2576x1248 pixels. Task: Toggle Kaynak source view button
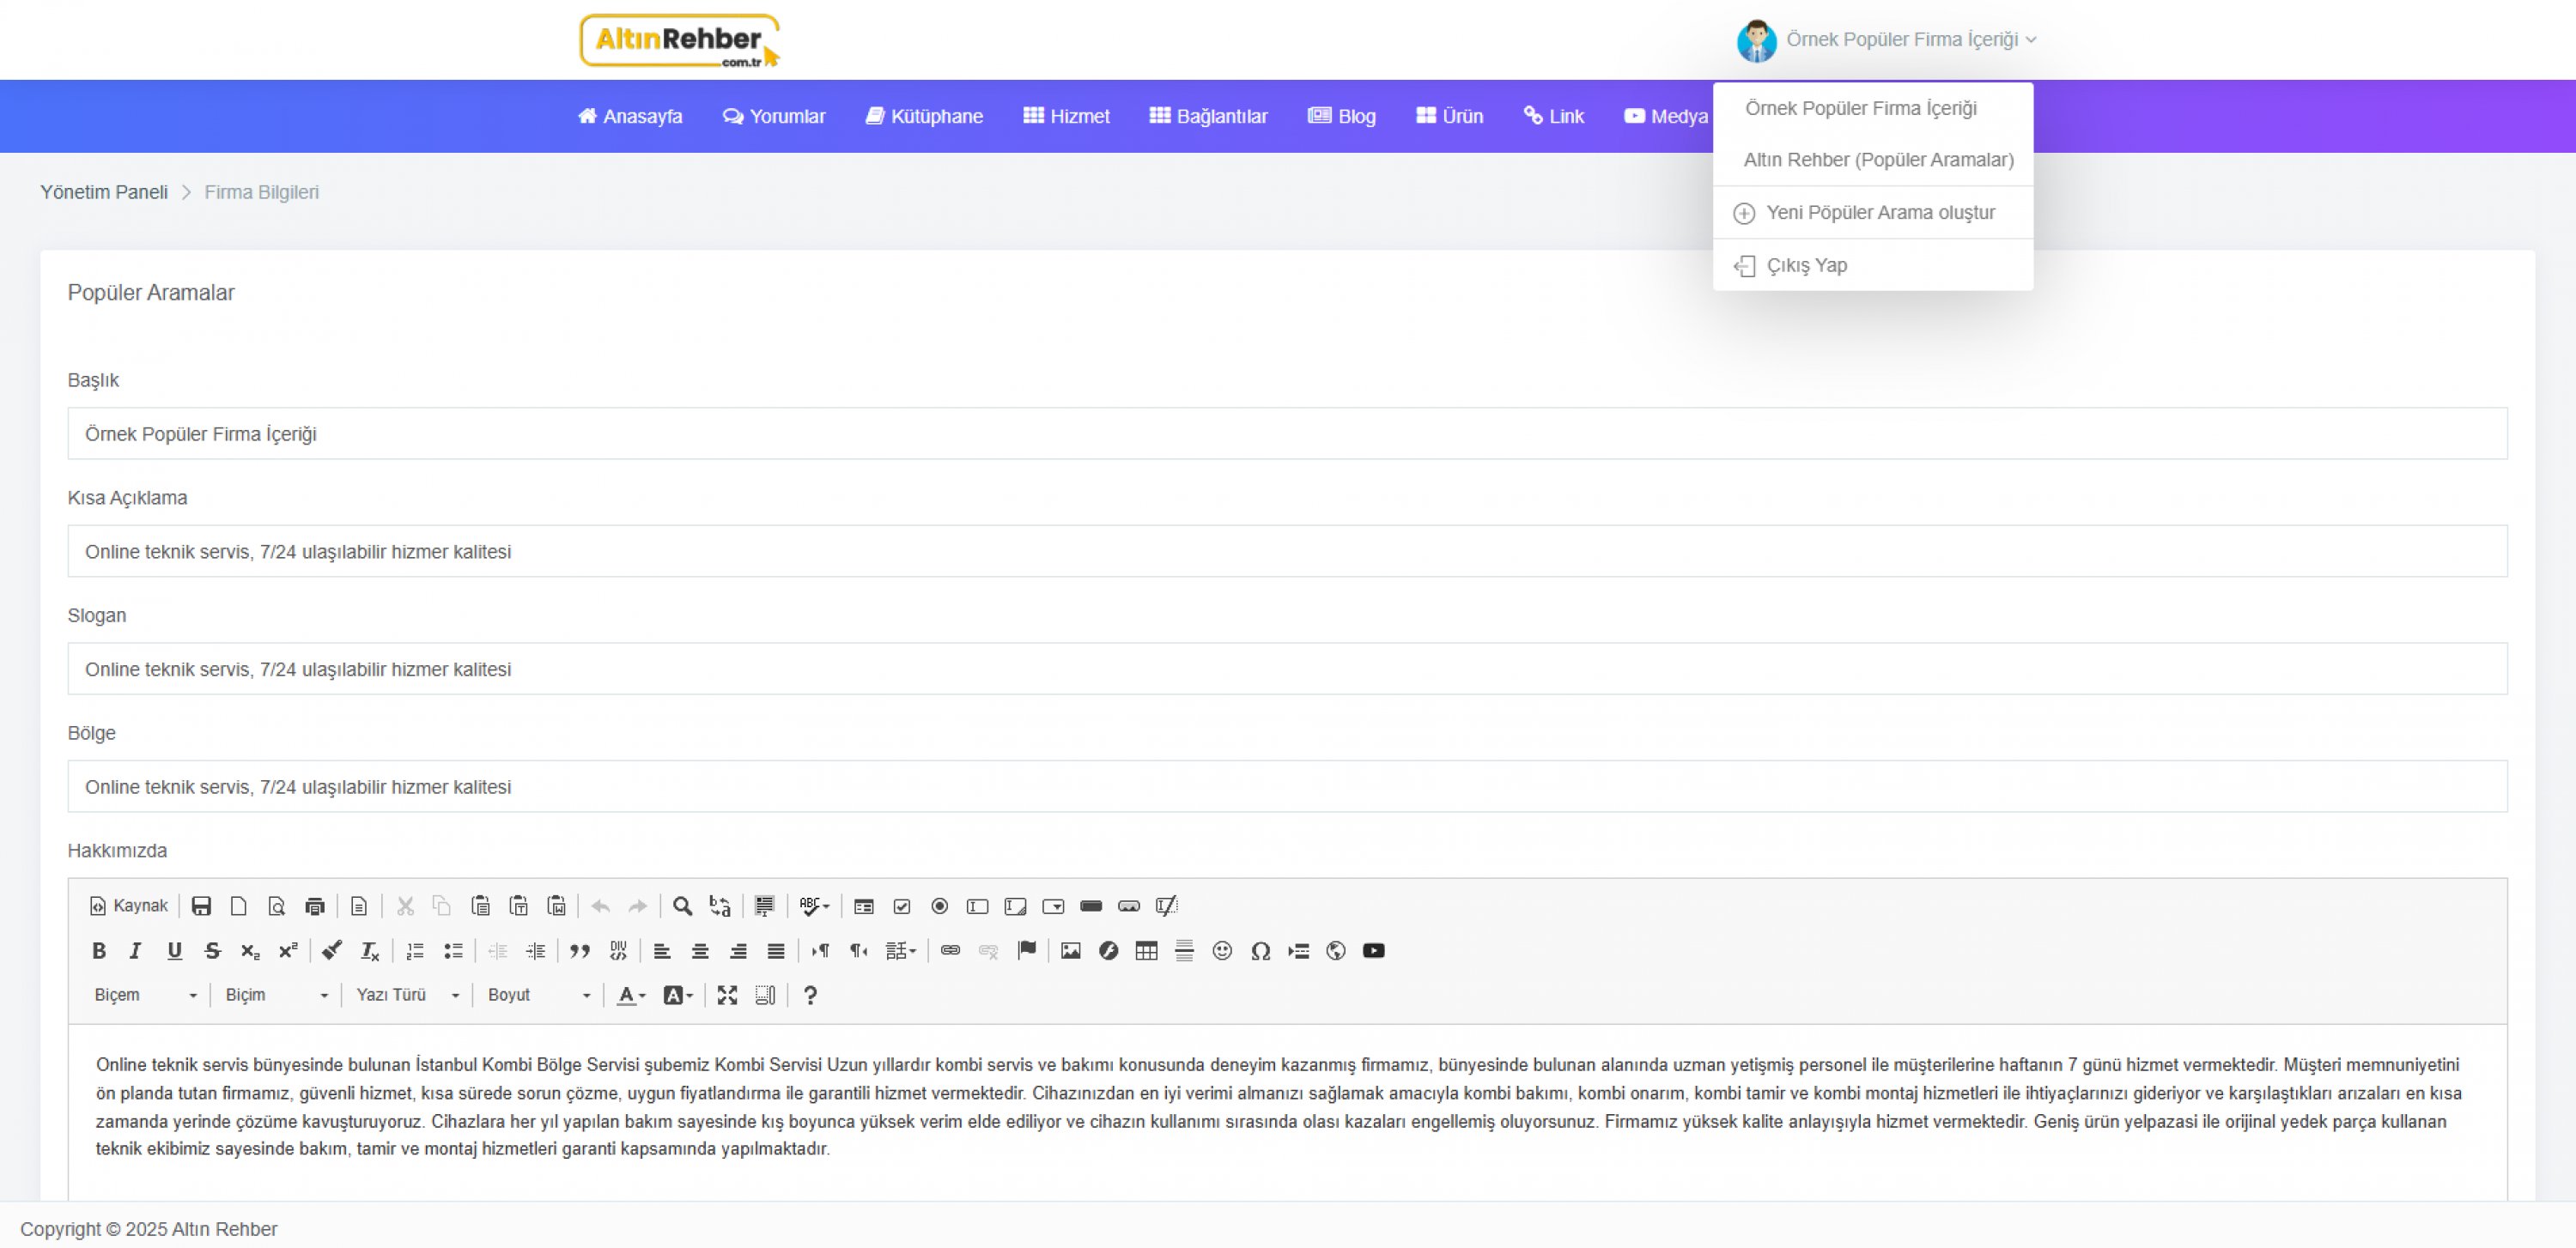pyautogui.click(x=129, y=906)
